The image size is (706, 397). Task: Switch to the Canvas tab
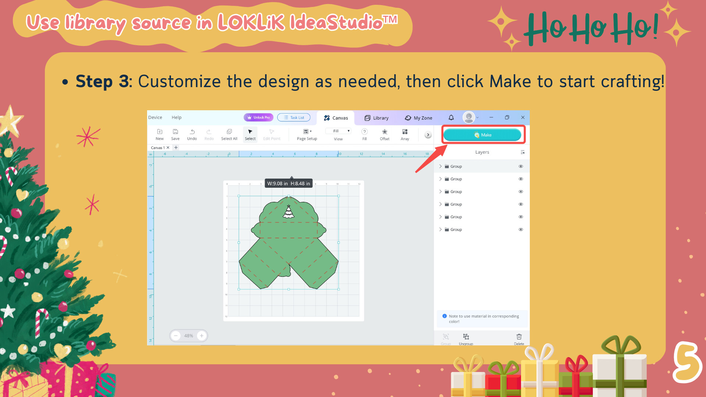click(336, 118)
